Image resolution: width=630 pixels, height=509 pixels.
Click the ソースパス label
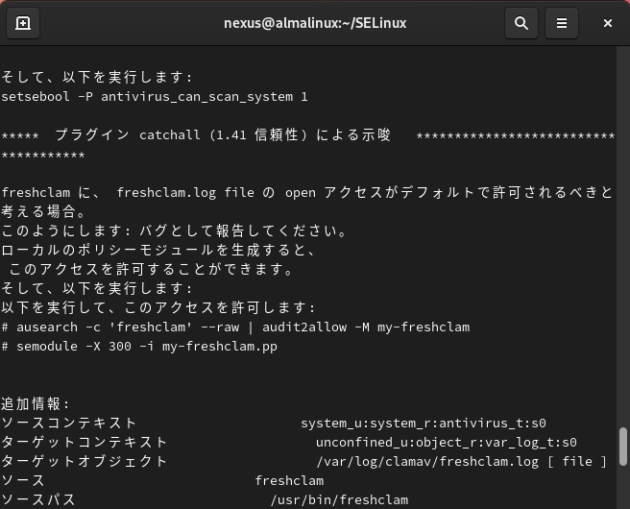(x=38, y=499)
